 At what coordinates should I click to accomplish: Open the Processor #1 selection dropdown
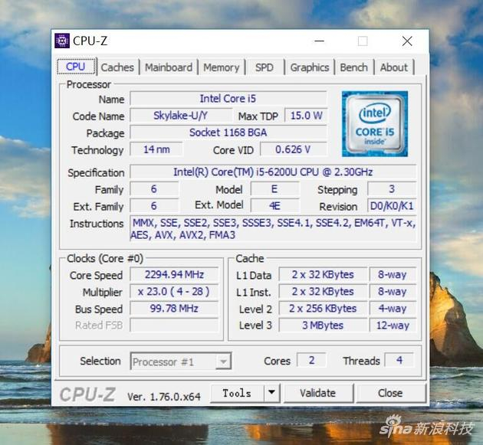tap(181, 362)
